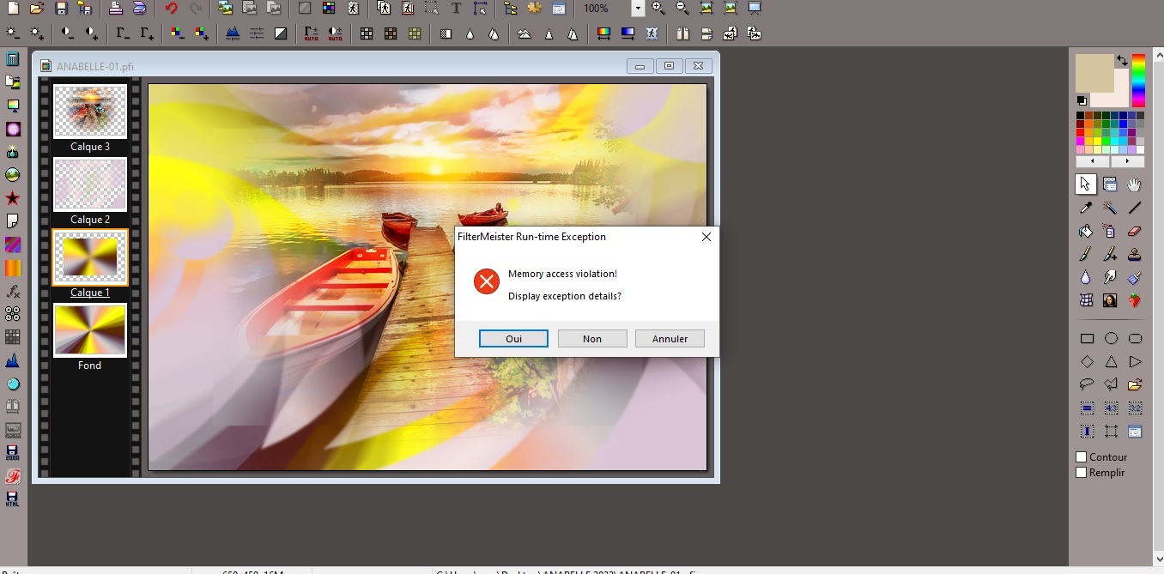Select the strawberry Nozzle tool

pos(1135,300)
